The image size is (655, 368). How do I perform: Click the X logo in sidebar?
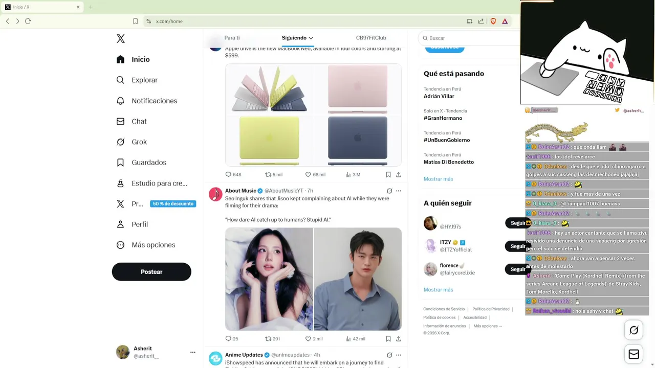coord(121,39)
